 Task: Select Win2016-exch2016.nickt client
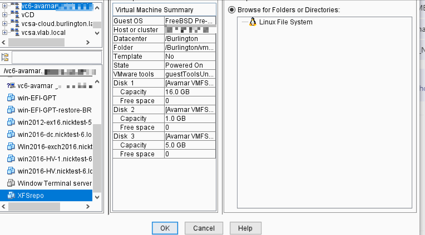click(x=55, y=146)
